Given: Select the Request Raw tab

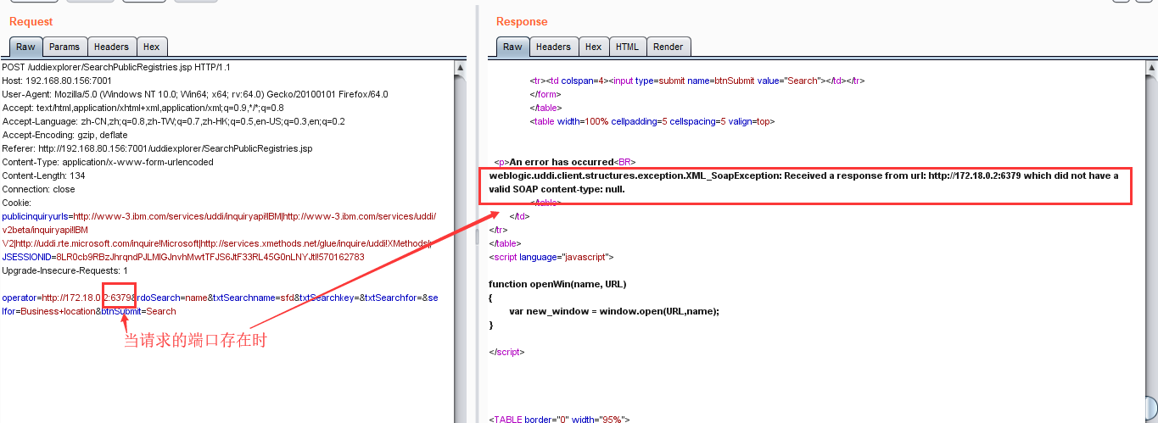Looking at the screenshot, I should click(25, 47).
